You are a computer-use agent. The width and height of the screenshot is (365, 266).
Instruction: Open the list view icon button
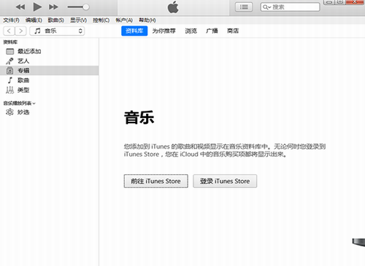click(244, 7)
